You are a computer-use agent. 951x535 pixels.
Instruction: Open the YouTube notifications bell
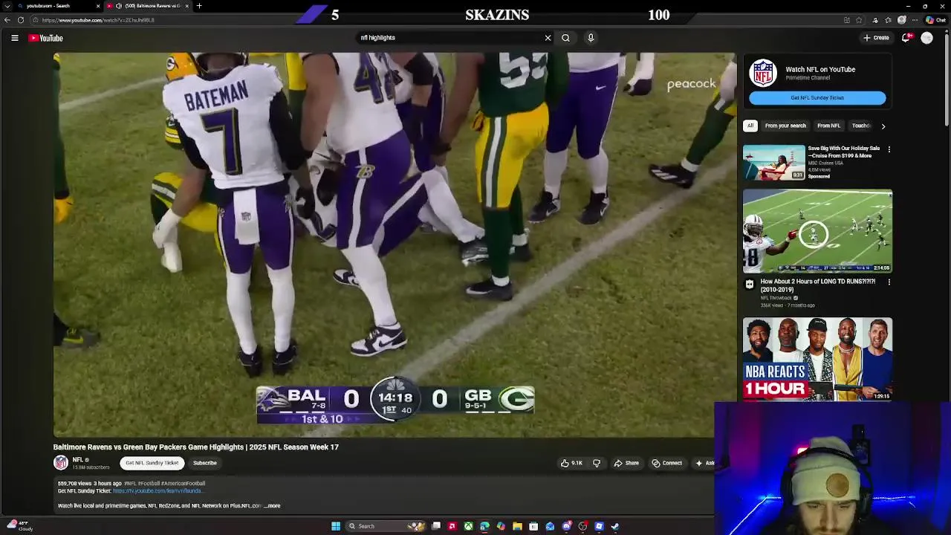coord(906,38)
